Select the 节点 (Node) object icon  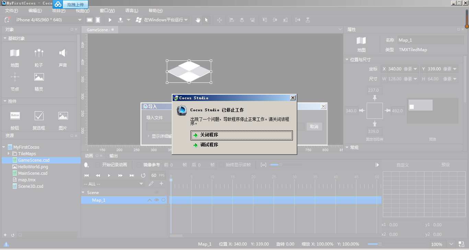(x=15, y=77)
